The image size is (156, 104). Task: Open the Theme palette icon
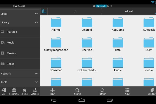[x=24, y=91]
